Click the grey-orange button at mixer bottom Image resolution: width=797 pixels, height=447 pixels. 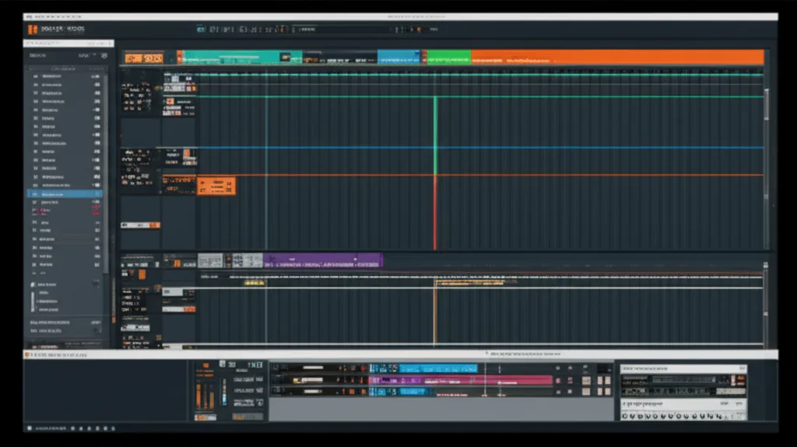(x=248, y=417)
